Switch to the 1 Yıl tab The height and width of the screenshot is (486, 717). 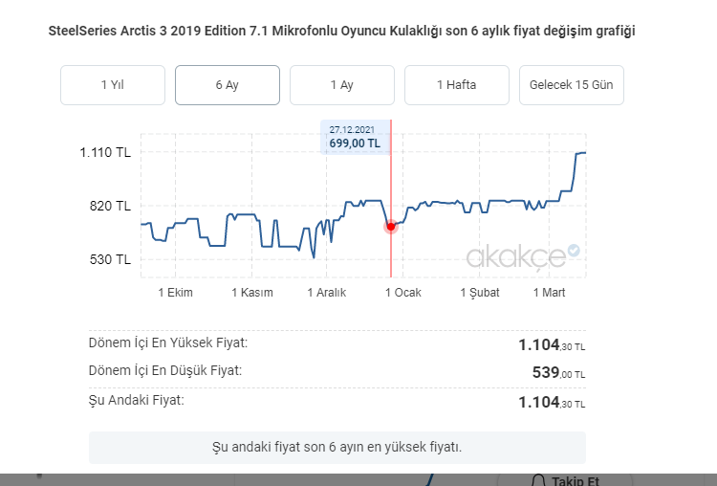tap(113, 85)
